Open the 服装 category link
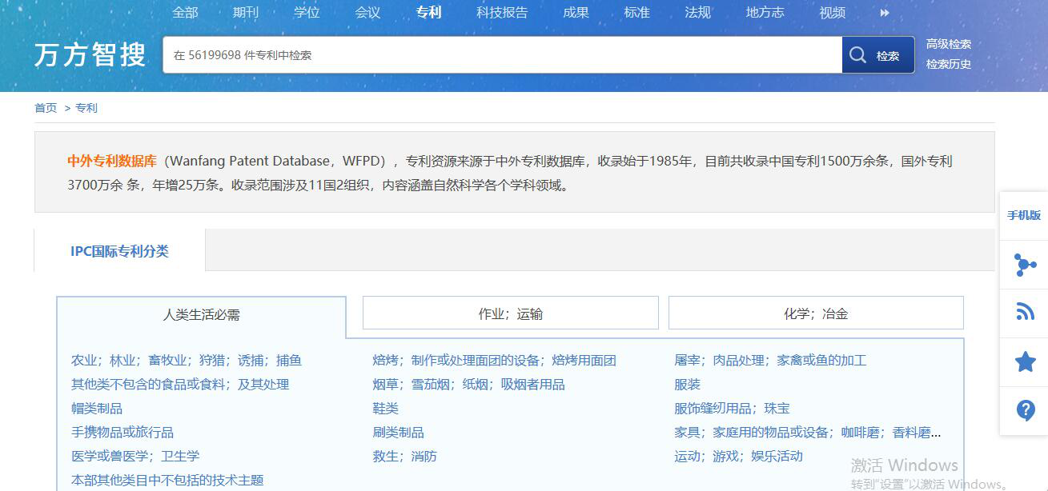 click(687, 385)
